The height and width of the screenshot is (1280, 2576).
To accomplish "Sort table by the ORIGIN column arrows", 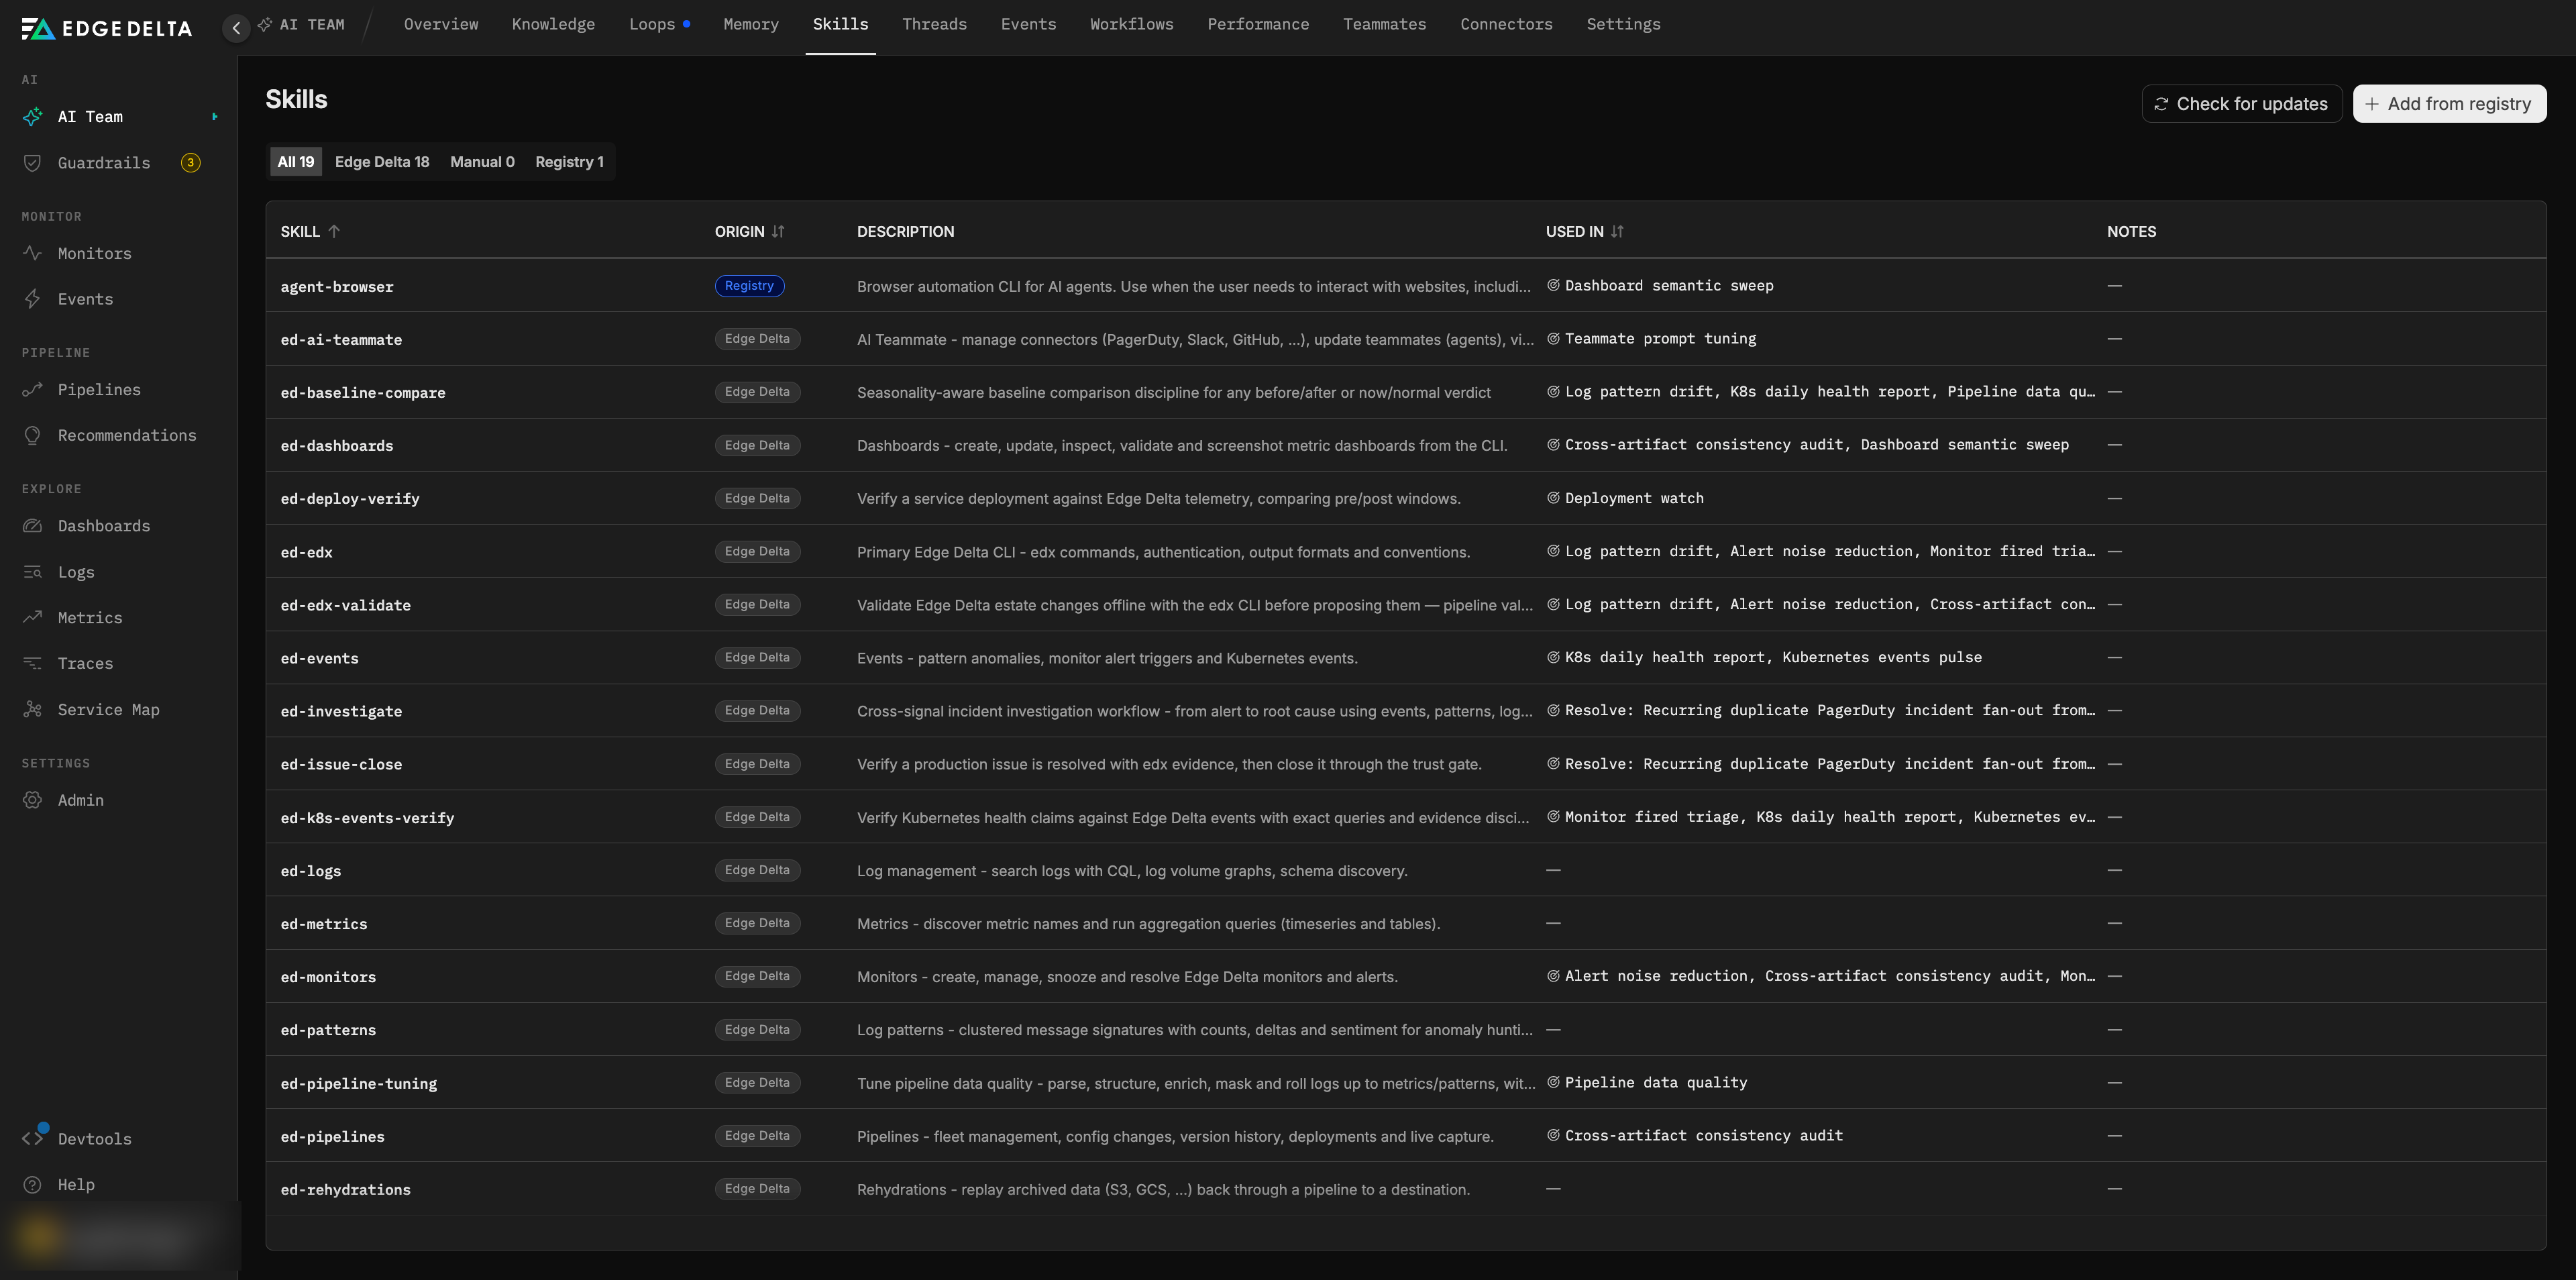I will click(778, 231).
